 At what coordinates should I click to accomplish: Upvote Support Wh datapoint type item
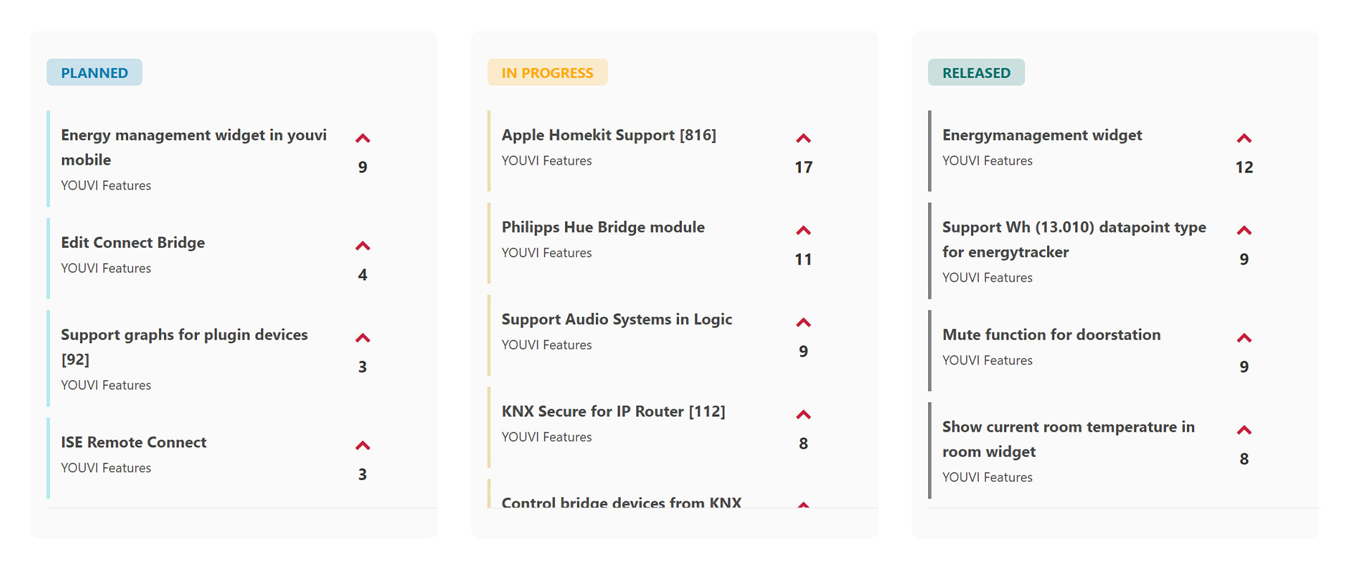(1243, 231)
